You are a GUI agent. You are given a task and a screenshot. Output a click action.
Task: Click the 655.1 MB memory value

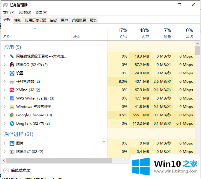tap(141, 115)
